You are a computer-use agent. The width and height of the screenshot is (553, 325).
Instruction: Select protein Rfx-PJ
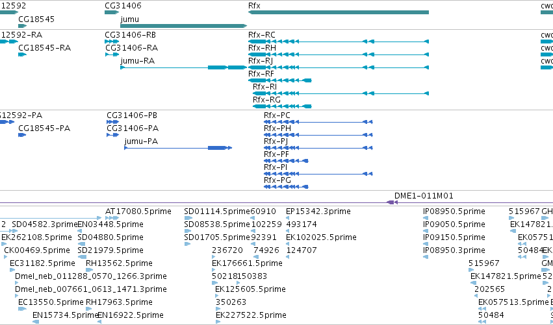click(x=318, y=148)
